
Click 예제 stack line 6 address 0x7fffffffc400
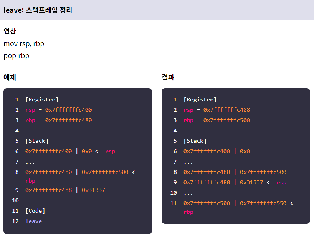[48, 151]
